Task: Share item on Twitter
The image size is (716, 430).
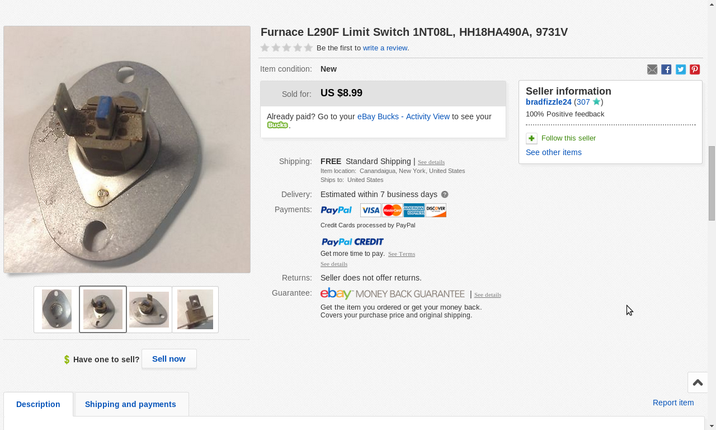Action: tap(681, 69)
